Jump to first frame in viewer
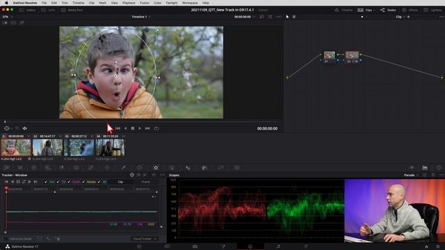 [118, 128]
